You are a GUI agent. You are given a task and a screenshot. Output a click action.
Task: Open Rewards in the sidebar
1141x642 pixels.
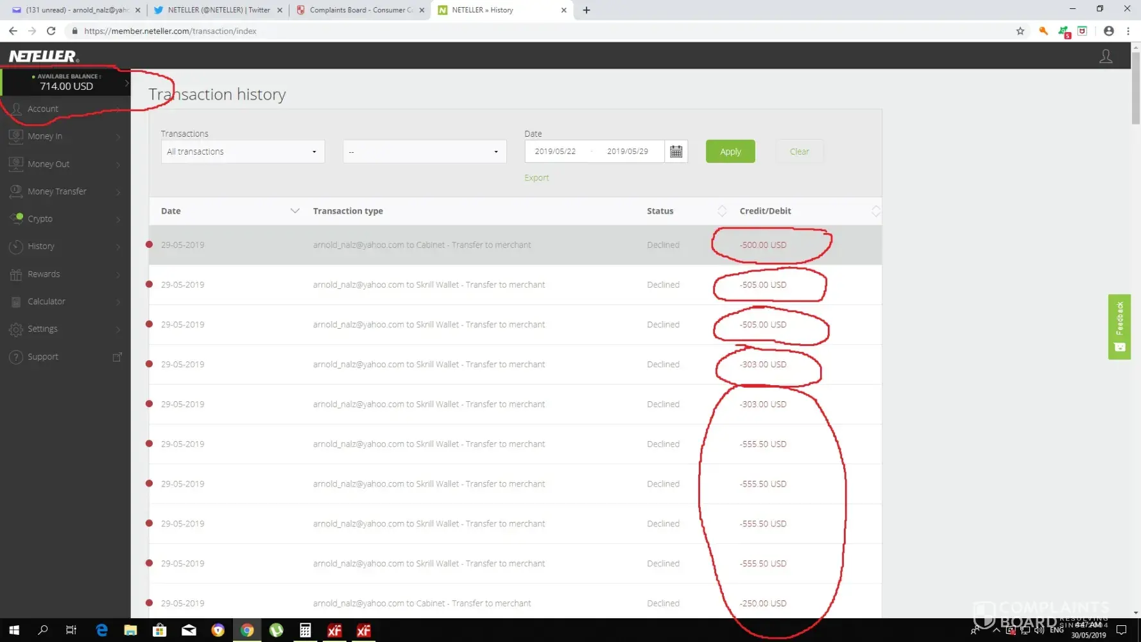44,274
